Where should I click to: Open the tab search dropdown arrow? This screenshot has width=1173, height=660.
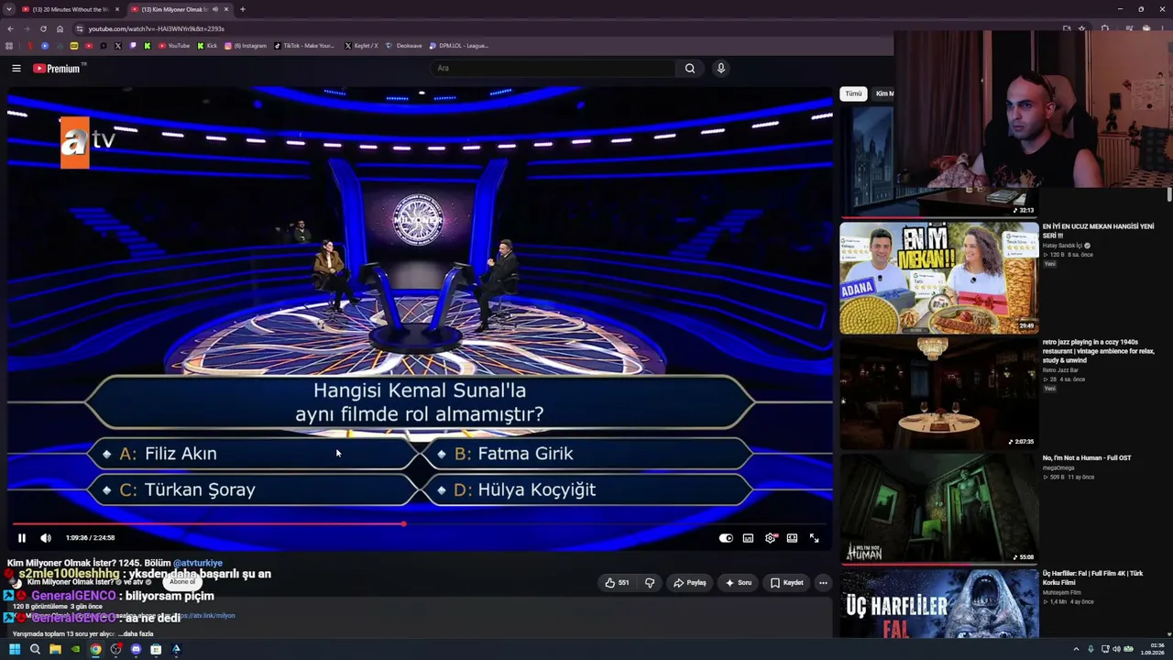(8, 9)
